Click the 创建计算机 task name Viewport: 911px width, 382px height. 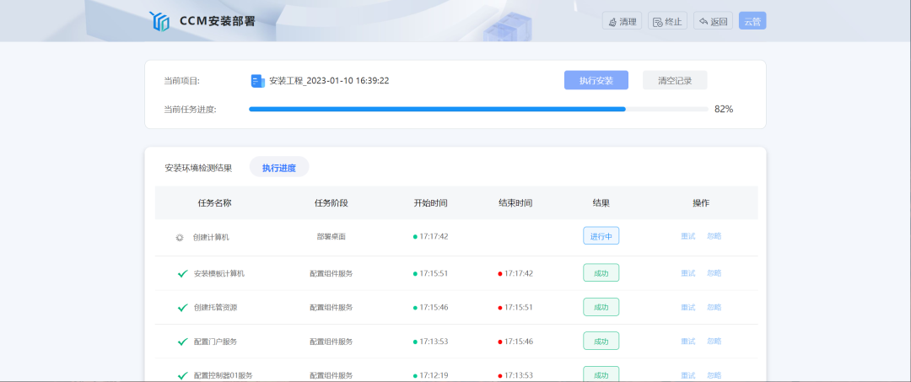click(211, 238)
